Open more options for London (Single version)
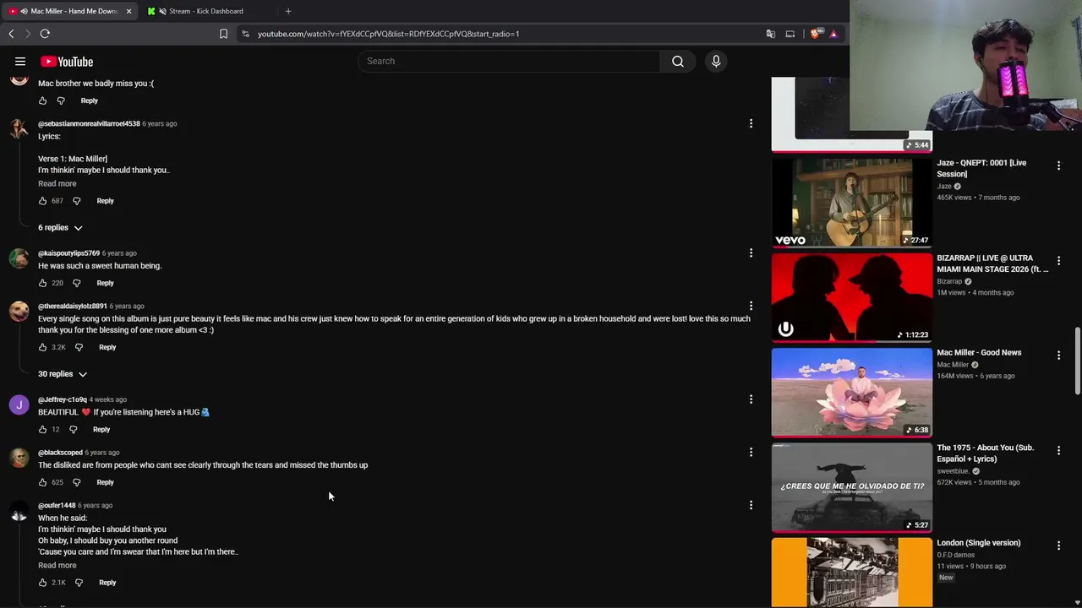This screenshot has width=1082, height=608. 1058,546
